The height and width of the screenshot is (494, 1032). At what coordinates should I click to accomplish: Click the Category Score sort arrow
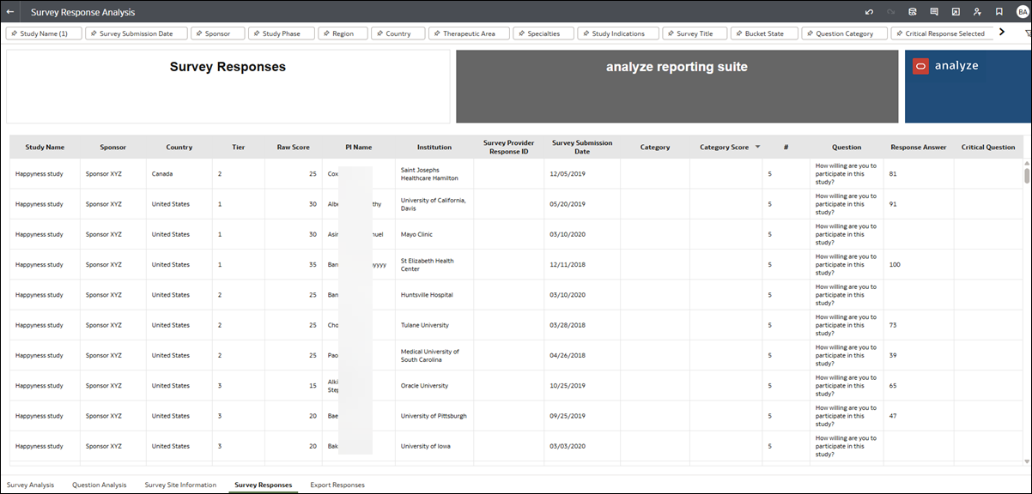(757, 148)
